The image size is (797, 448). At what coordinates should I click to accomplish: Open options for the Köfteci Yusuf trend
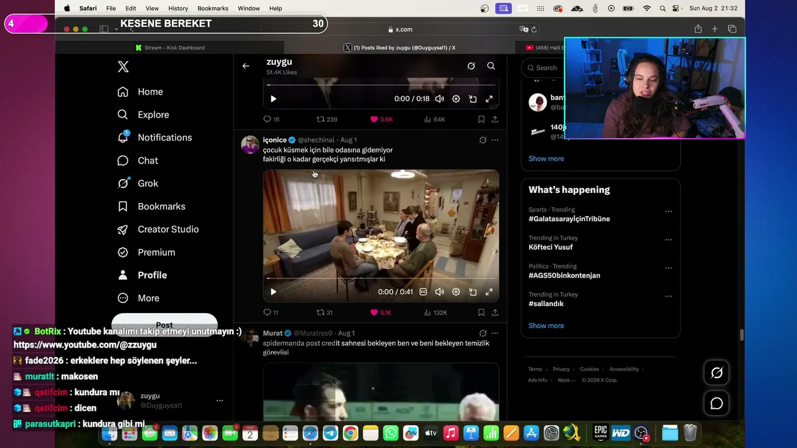click(x=668, y=240)
